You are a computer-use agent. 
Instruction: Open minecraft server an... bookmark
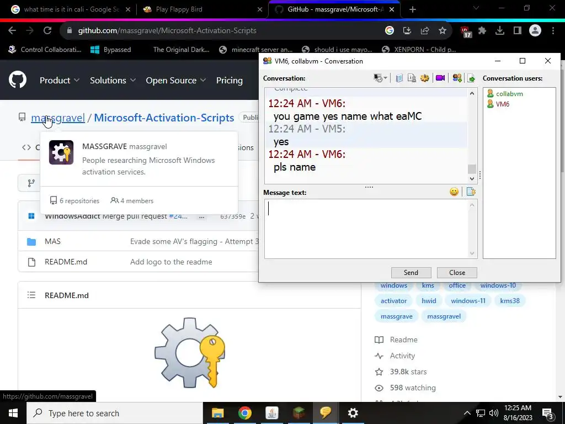click(x=256, y=49)
